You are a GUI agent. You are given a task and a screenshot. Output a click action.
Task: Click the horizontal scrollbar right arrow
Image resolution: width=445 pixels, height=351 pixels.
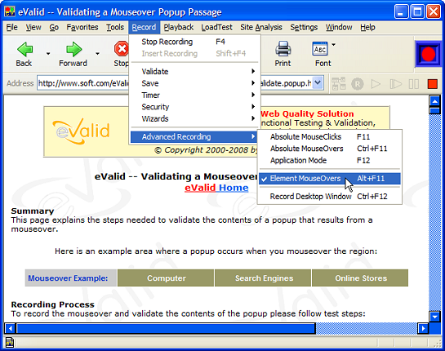click(x=423, y=328)
